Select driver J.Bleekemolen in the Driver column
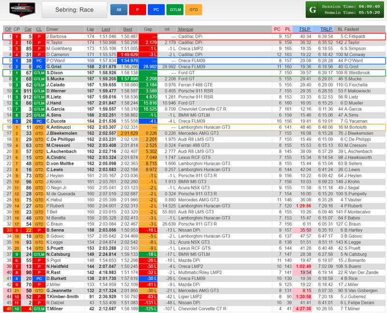387x313 pixels. (x=62, y=133)
